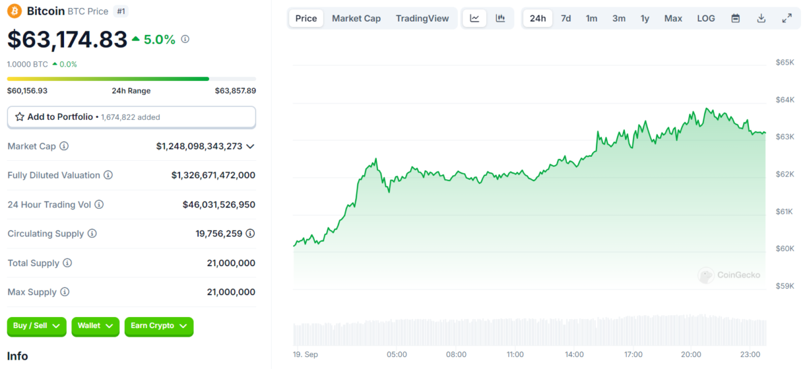Click the 24h high $63,857.89 text
Image resolution: width=809 pixels, height=369 pixels.
235,90
